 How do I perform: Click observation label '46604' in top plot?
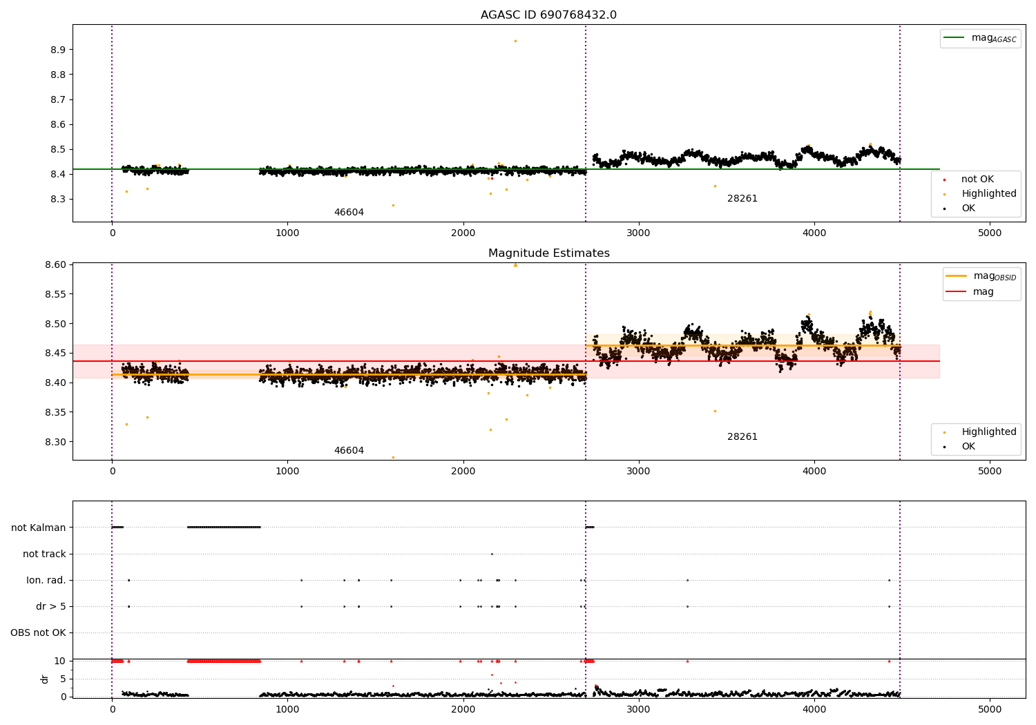349,213
